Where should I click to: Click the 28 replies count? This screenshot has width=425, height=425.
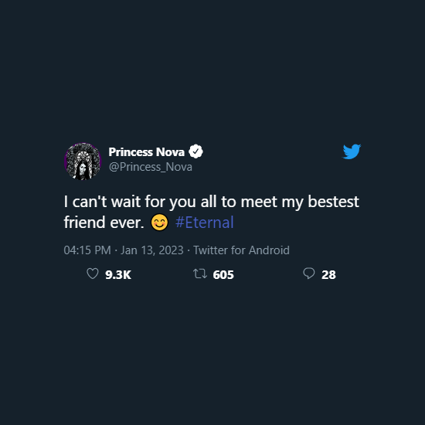coord(328,274)
